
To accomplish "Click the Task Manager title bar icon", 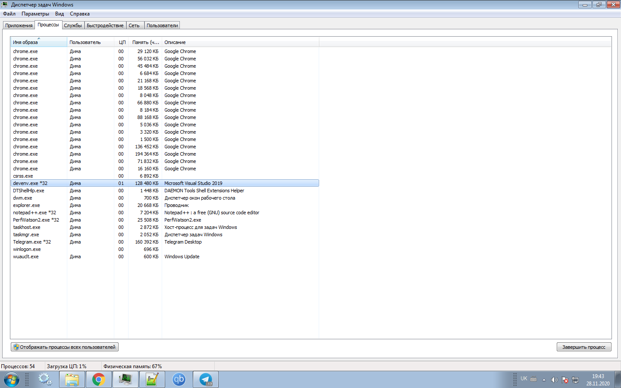I will tap(4, 4).
